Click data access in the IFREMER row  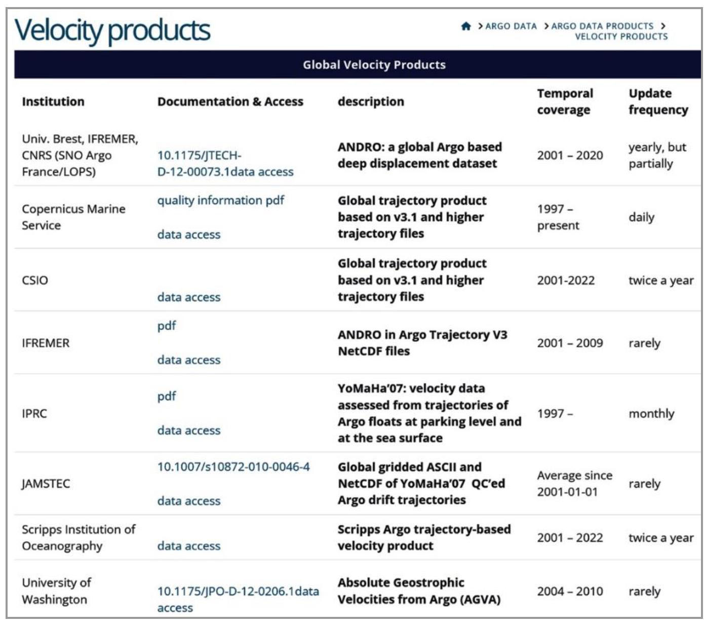coord(189,360)
